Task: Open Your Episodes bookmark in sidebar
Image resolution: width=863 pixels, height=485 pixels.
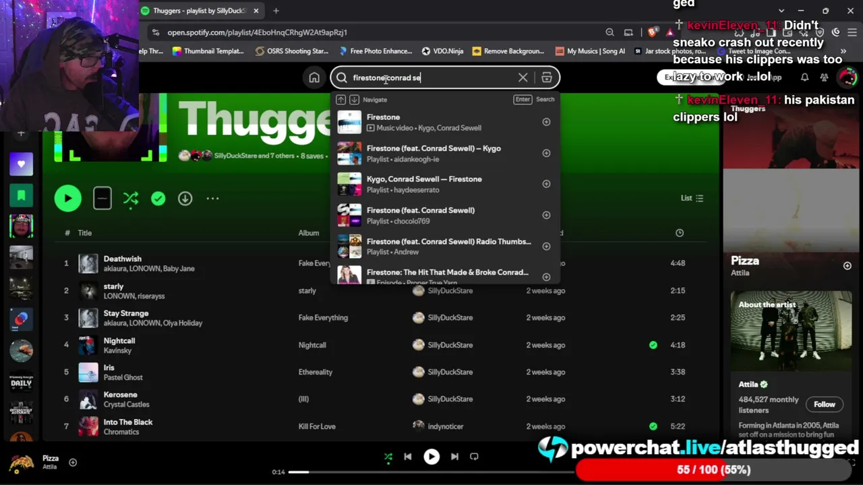Action: pyautogui.click(x=21, y=195)
